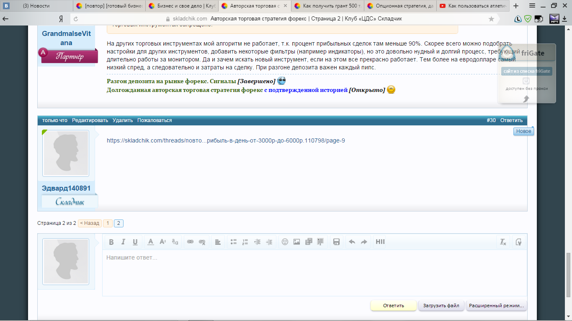This screenshot has height=321, width=572.
Task: Click 'Удалить' on post #30
Action: [123, 120]
